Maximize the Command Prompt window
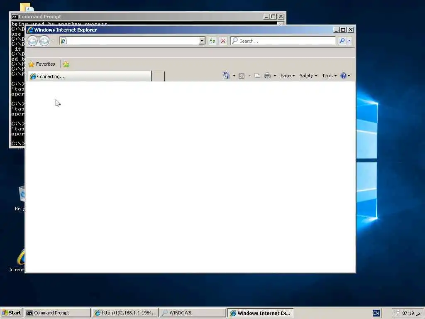 (274, 17)
